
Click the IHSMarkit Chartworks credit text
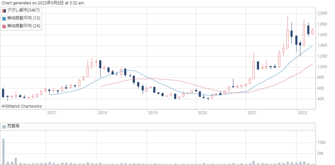point(22,106)
